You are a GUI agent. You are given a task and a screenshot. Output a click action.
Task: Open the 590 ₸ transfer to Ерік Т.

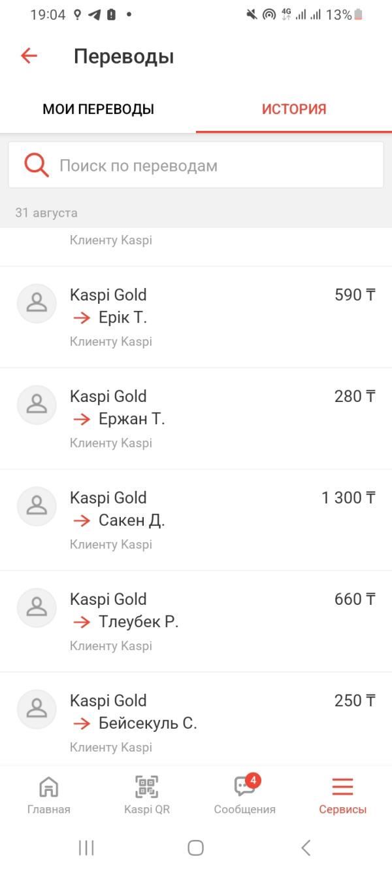click(196, 318)
